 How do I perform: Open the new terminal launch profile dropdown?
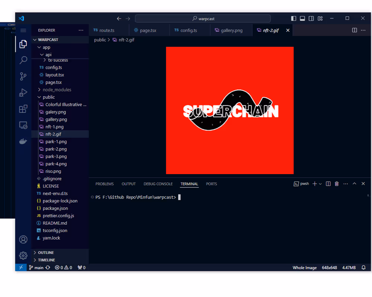click(x=320, y=184)
